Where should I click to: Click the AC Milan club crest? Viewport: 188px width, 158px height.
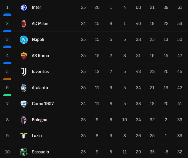click(x=24, y=24)
